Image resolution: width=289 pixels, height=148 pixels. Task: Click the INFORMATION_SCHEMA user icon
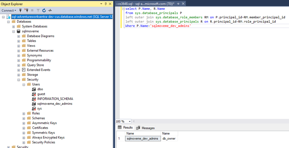pos(34,99)
